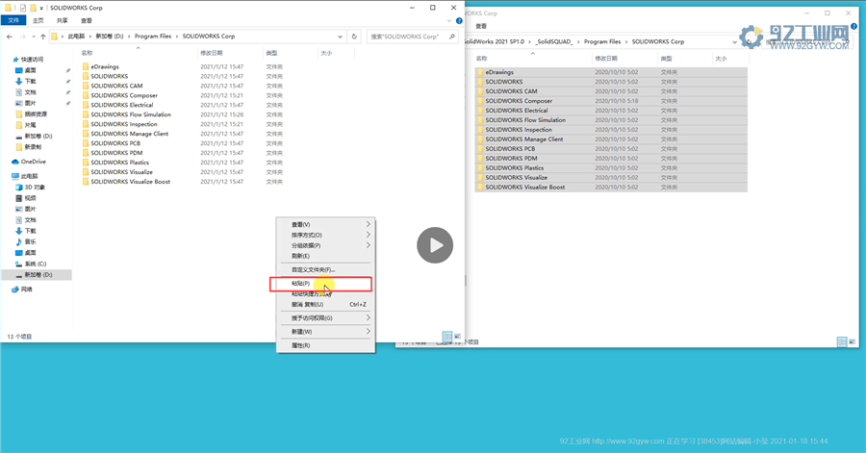Switch left window to large icons view
The height and width of the screenshot is (453, 866).
(x=457, y=336)
